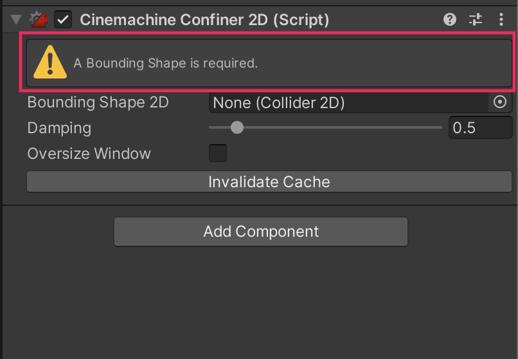Click the 'A Bounding Shape is required' message
518x359 pixels.
click(x=165, y=63)
